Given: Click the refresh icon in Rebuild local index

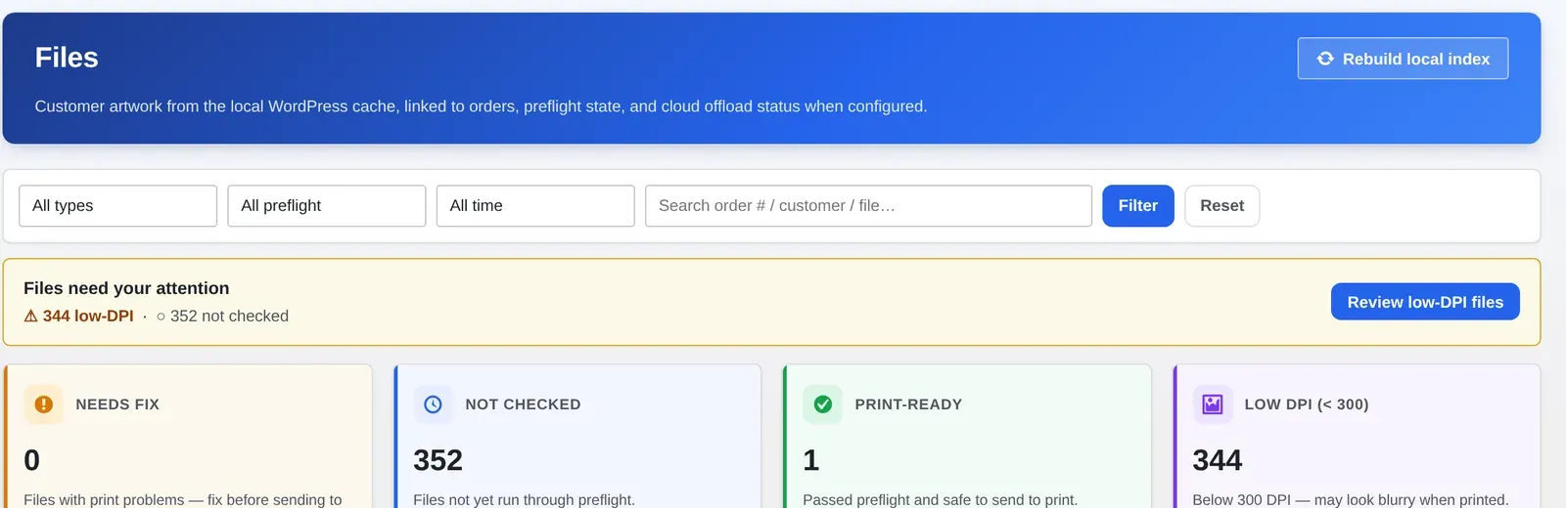Looking at the screenshot, I should coord(1325,59).
